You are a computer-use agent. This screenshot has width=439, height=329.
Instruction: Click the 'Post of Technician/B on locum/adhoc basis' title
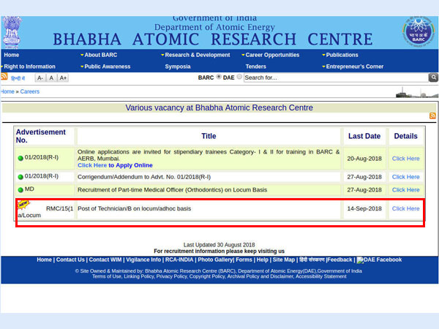pyautogui.click(x=134, y=208)
